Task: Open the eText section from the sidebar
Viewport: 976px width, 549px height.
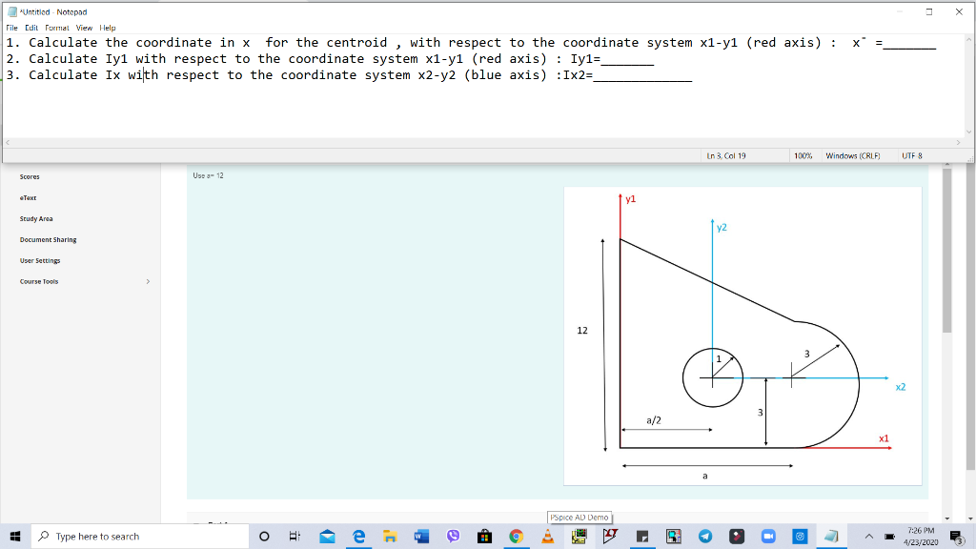Action: [x=28, y=197]
